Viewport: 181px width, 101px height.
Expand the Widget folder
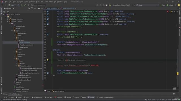tap(16, 64)
